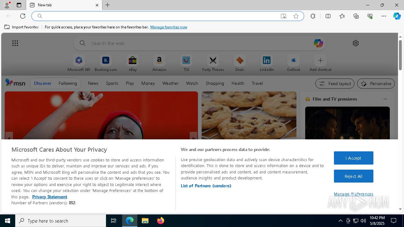This screenshot has width=404, height=227.
Task: Open tab actions menu icon
Action: pyautogui.click(x=19, y=5)
